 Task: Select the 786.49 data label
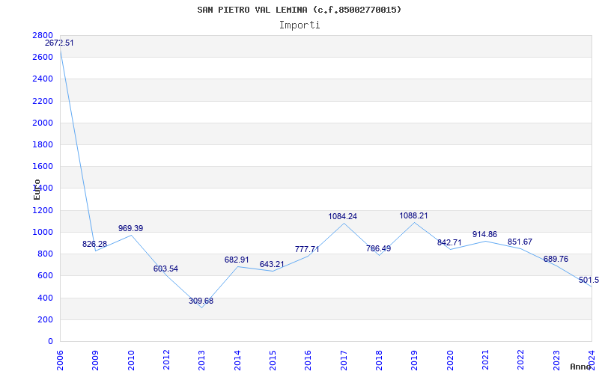pyautogui.click(x=378, y=249)
